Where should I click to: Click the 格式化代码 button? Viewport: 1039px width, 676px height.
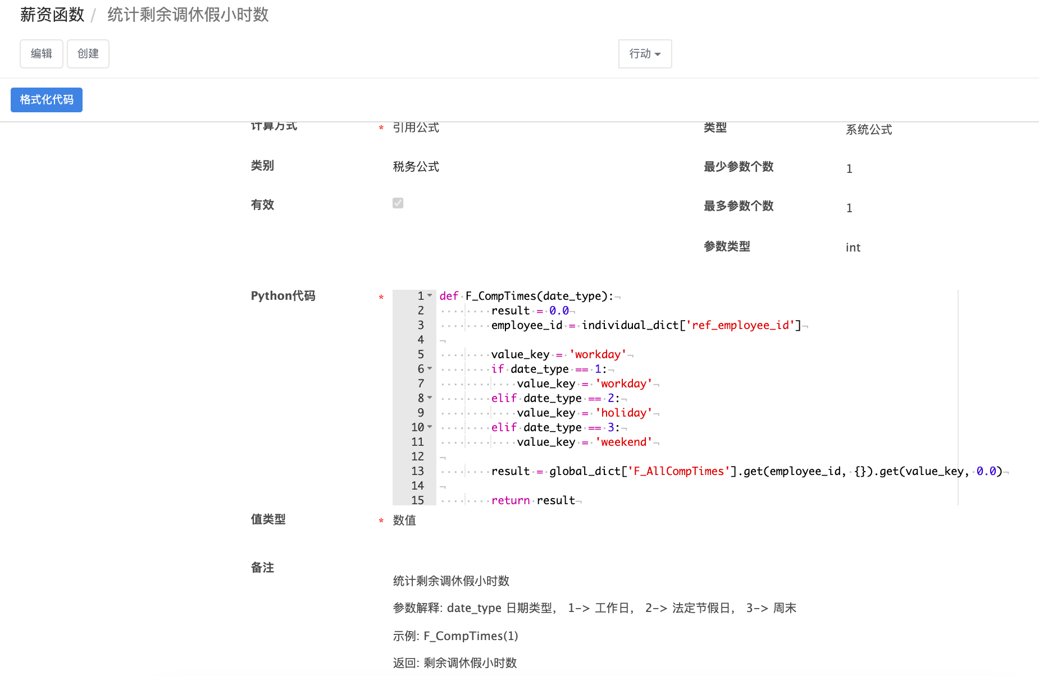47,100
